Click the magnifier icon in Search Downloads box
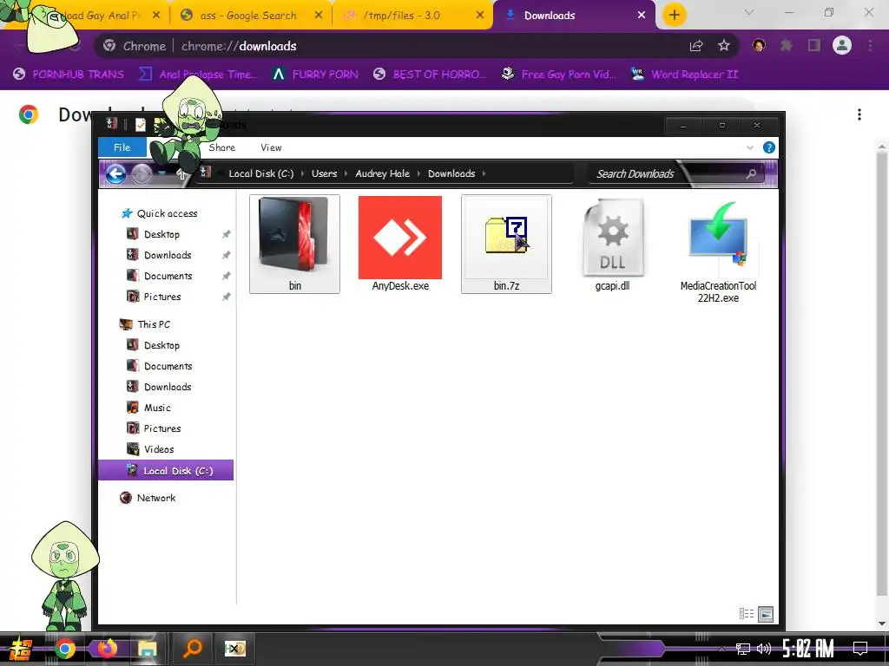The image size is (889, 666). (751, 173)
